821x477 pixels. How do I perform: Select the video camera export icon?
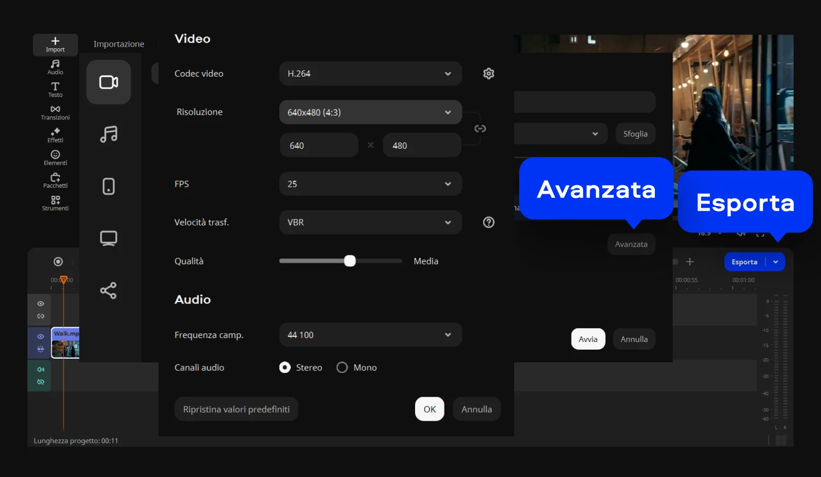[108, 82]
